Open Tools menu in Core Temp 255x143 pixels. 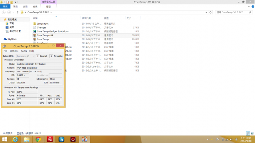tap(24, 51)
